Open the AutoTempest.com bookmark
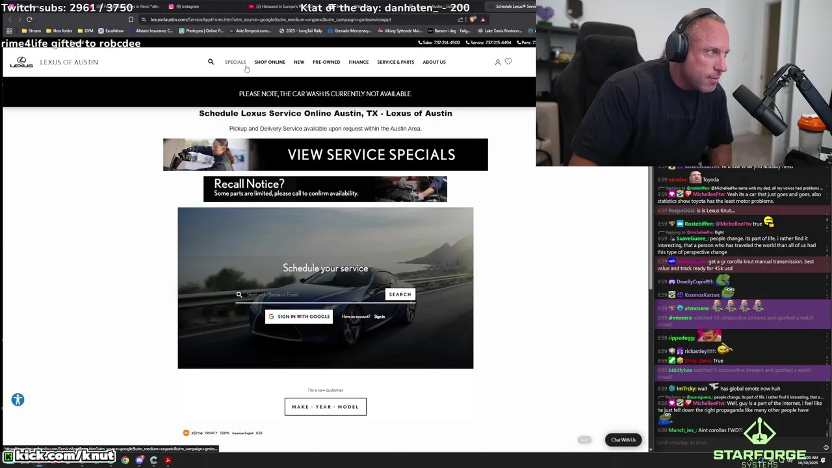 (x=251, y=31)
